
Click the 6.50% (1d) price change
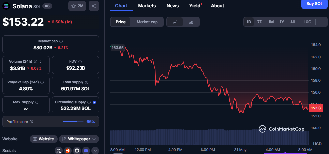click(x=60, y=22)
